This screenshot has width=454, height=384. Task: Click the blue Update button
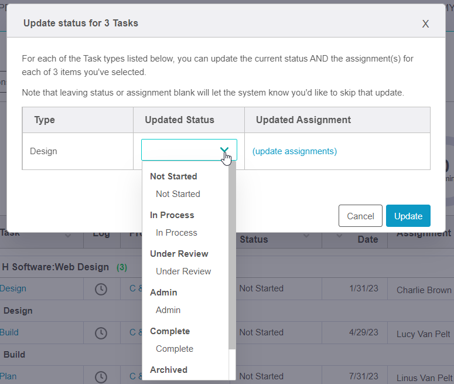(408, 216)
